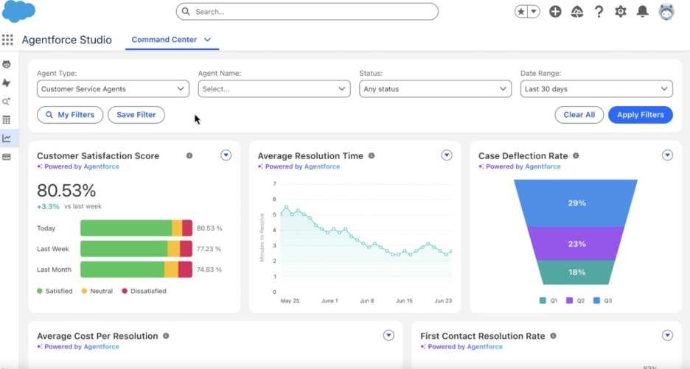Click the sidebar card layout icon
The height and width of the screenshot is (369, 690).
tap(7, 157)
